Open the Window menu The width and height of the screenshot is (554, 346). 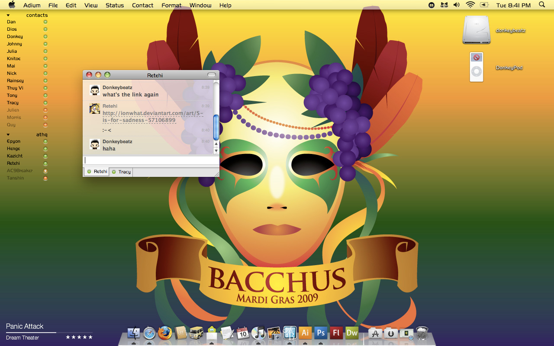point(200,5)
